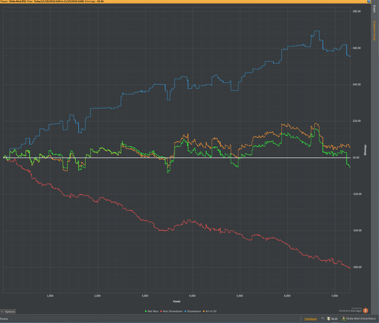Click the Ready status text
This screenshot has height=323, width=379.
pyautogui.click(x=4, y=319)
